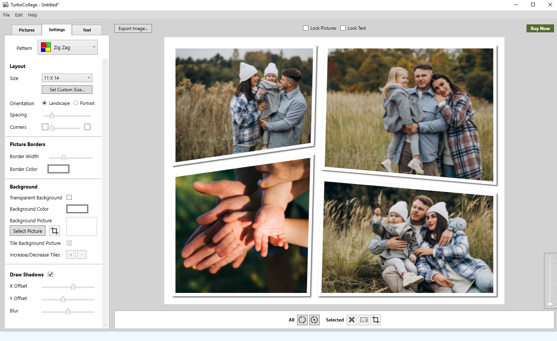Viewport: 557px width, 341px height.
Task: Click the shuffle all pictures icon
Action: [302, 320]
